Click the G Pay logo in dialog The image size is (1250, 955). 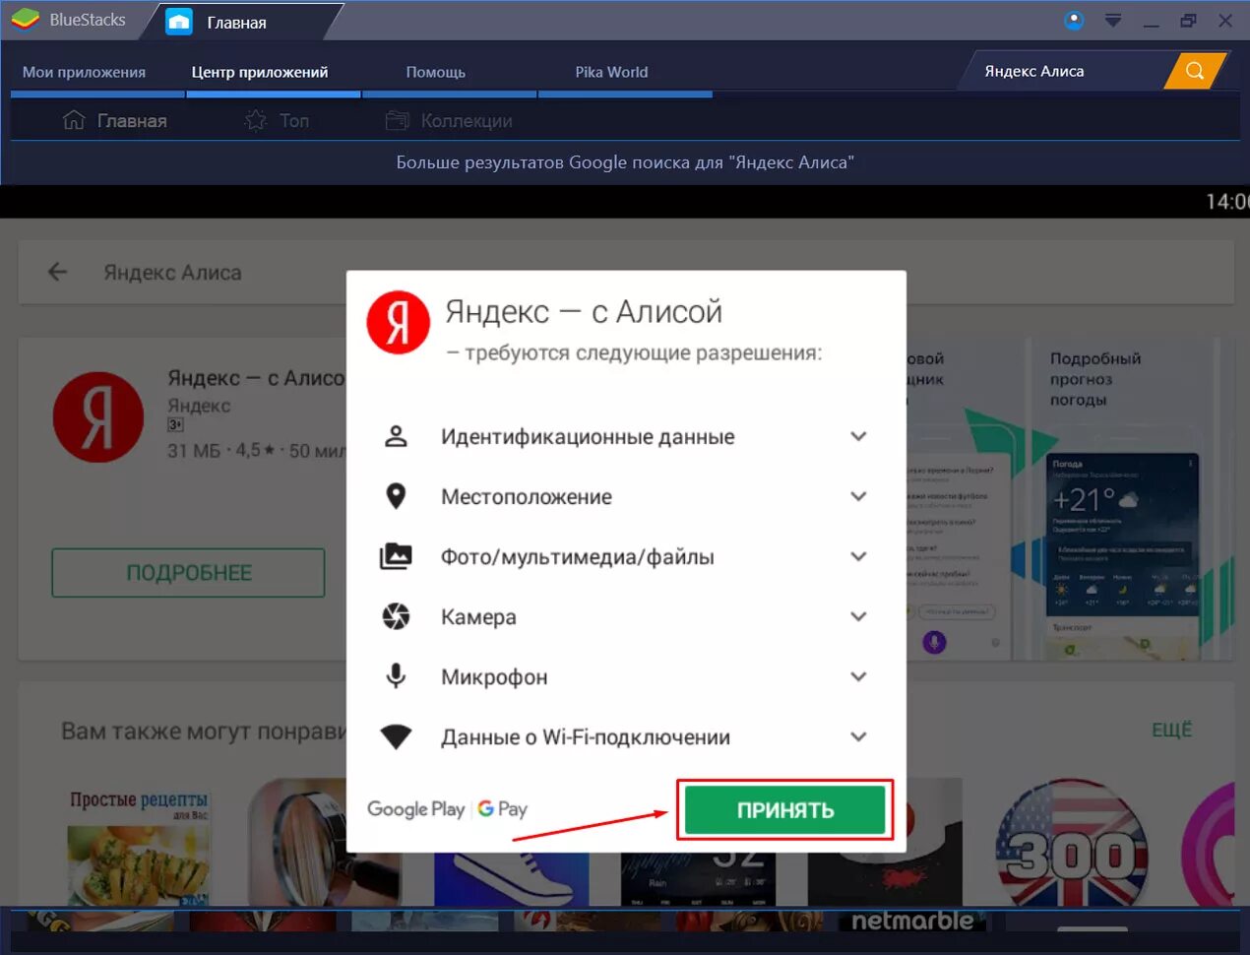tap(503, 809)
